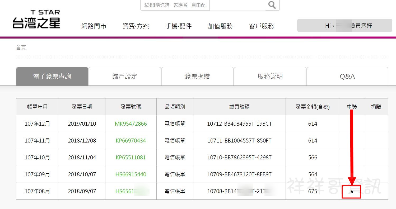Click the 發票金額(含稅) column header
The height and width of the screenshot is (209, 396).
pos(313,107)
